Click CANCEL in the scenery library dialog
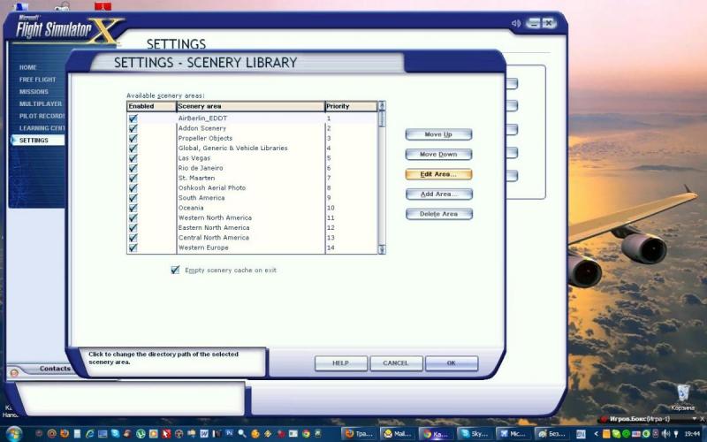 tap(396, 363)
